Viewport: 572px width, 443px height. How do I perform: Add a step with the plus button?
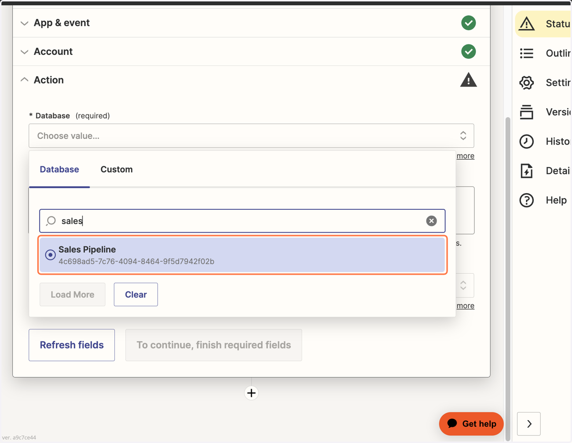pos(251,393)
